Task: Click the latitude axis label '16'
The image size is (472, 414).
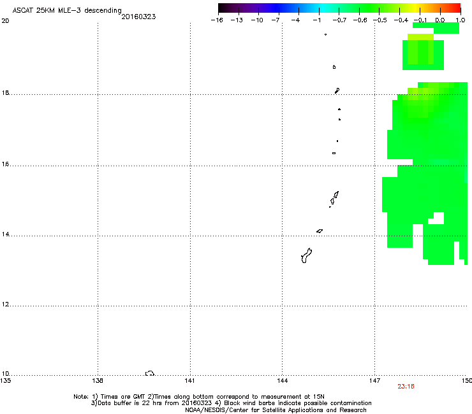Action: tap(5, 164)
